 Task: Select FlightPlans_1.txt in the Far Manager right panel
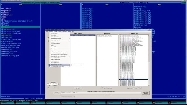click(142, 11)
